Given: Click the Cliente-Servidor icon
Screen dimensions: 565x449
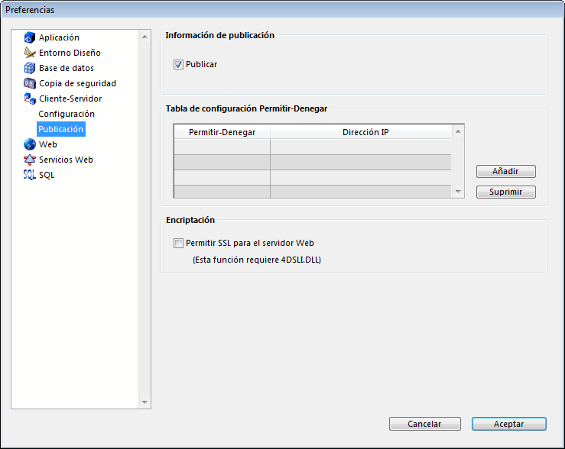Looking at the screenshot, I should point(30,99).
